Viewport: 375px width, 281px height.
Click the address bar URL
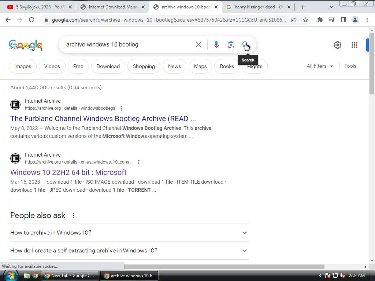tap(168, 20)
